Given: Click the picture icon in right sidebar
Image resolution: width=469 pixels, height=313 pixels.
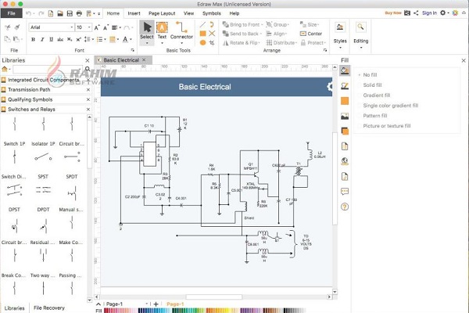Looking at the screenshot, I should tap(345, 117).
